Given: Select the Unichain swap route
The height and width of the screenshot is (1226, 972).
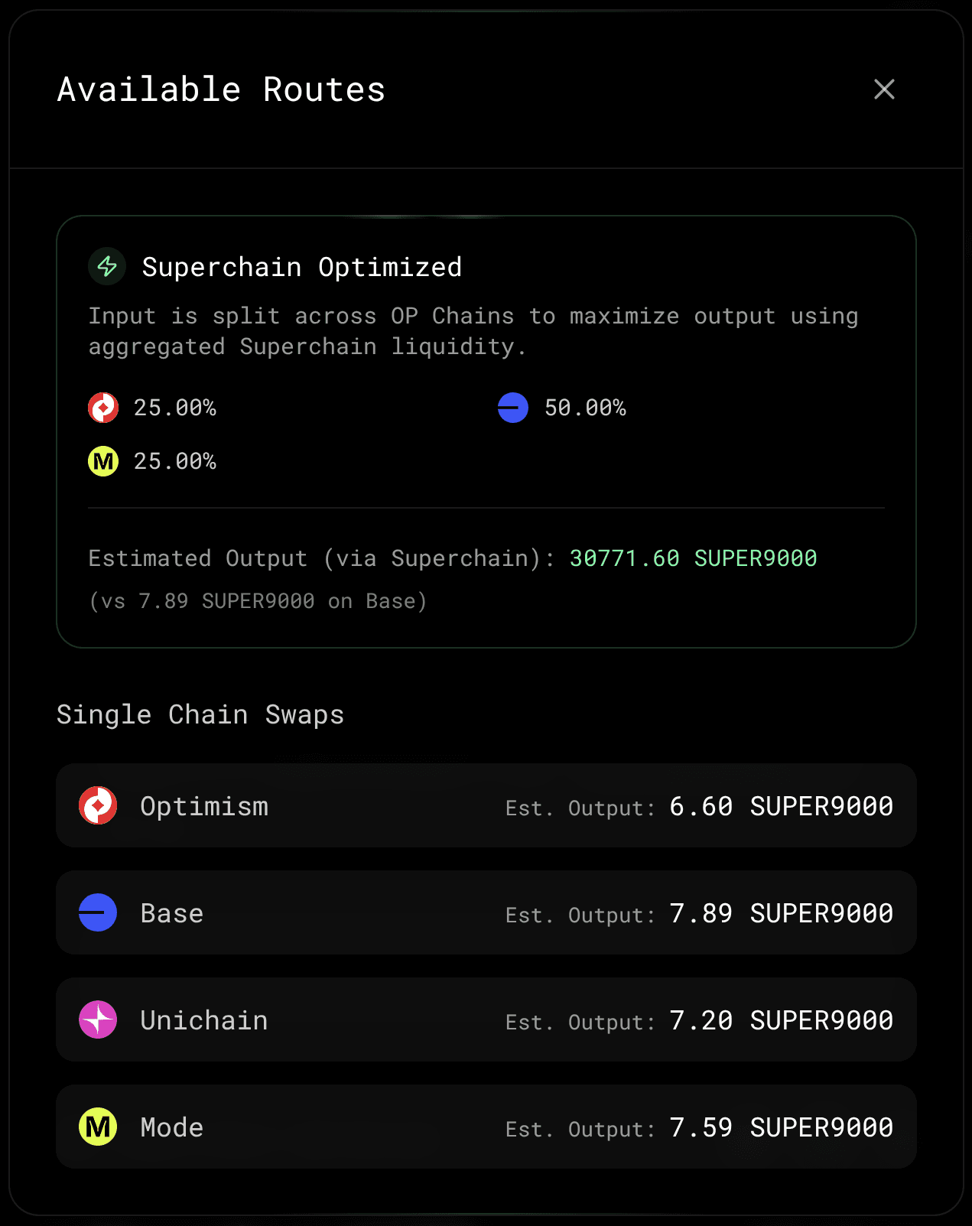Looking at the screenshot, I should pos(486,1019).
